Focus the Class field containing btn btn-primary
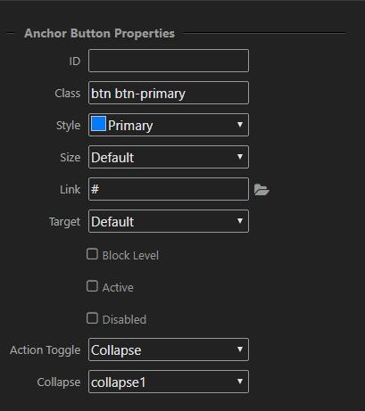This screenshot has width=365, height=411. click(169, 93)
